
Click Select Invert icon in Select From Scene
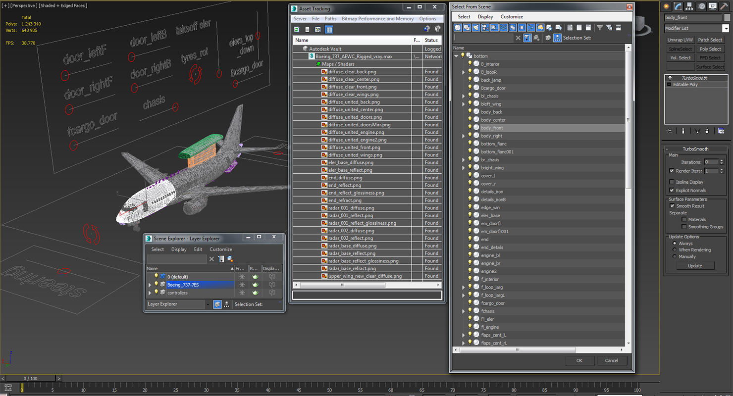point(588,28)
